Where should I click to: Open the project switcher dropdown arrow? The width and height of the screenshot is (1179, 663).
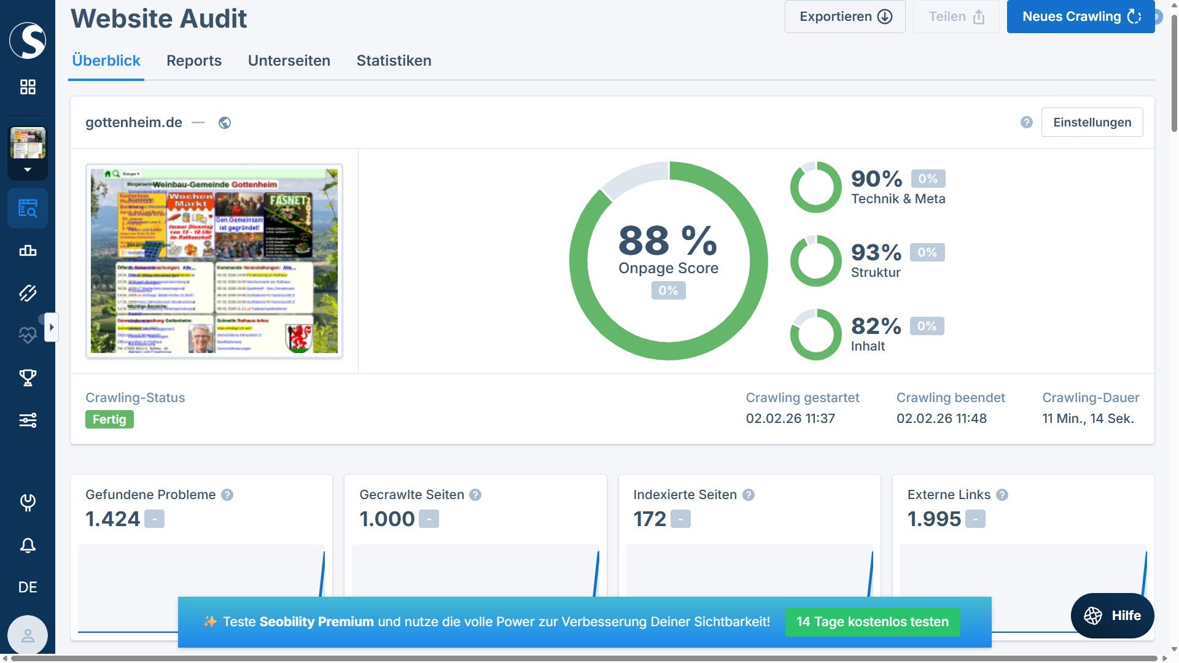coord(28,169)
